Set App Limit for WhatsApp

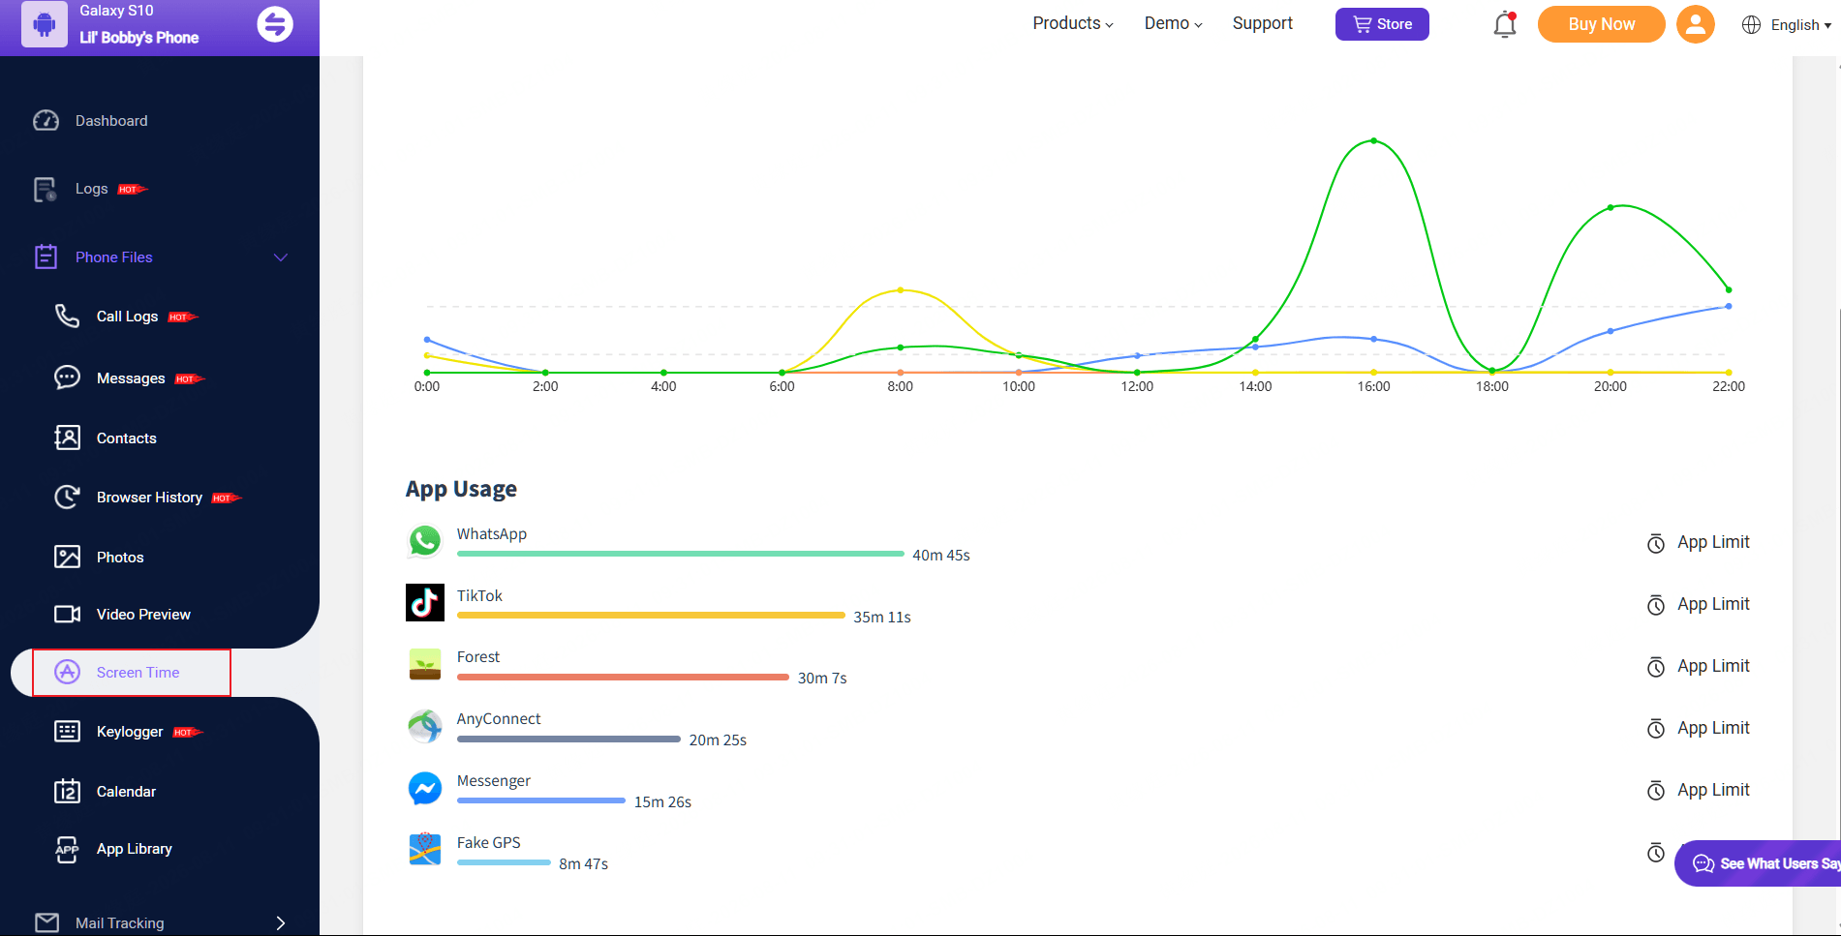tap(1699, 542)
